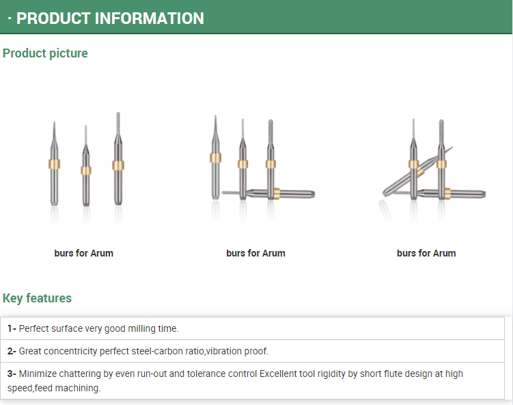Select the green Key features heading
This screenshot has height=405, width=513.
[x=37, y=298]
